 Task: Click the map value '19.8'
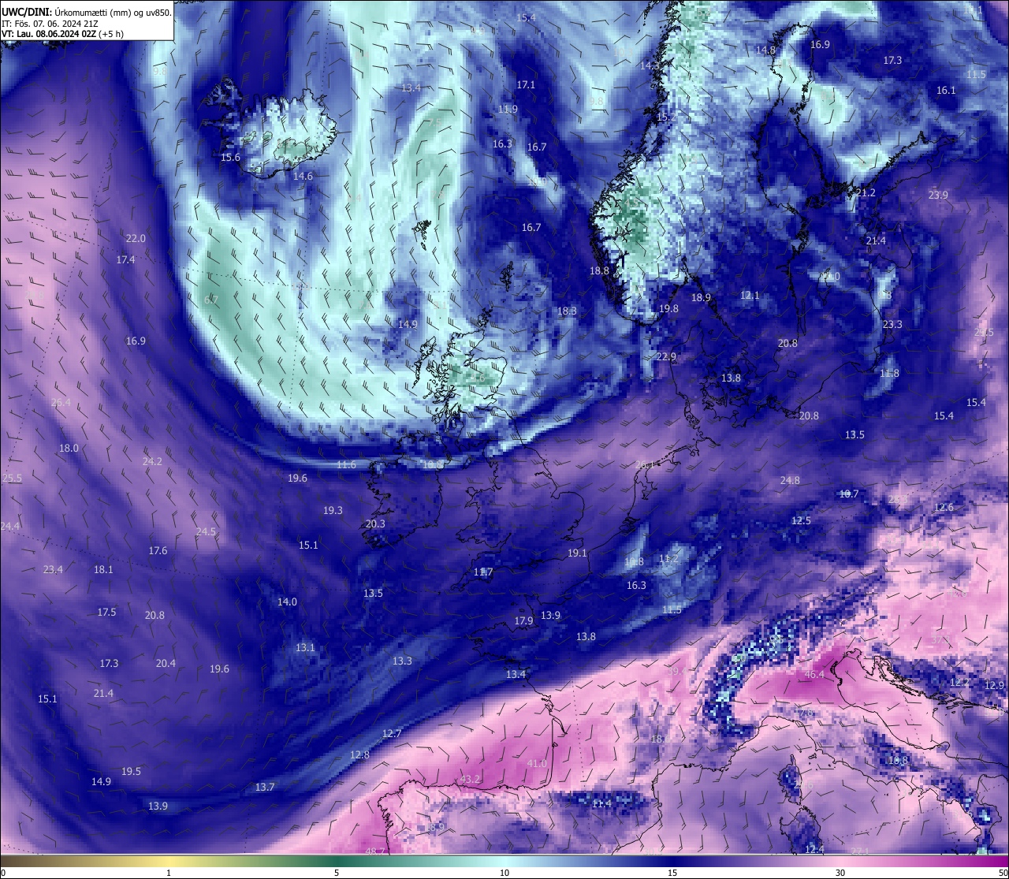click(668, 308)
